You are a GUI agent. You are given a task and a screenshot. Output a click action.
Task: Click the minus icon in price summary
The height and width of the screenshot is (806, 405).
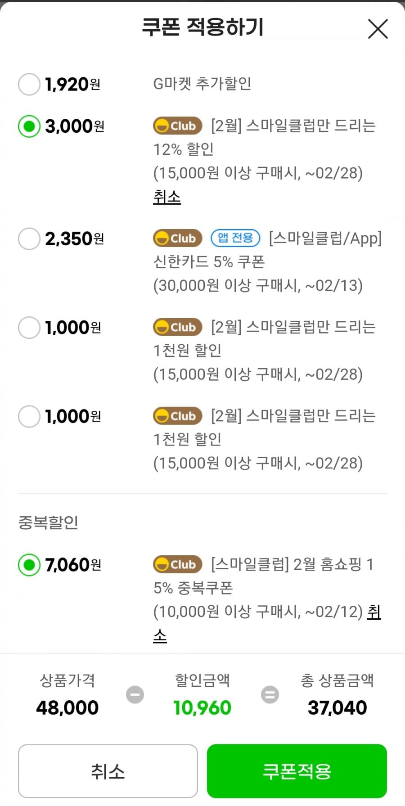tap(135, 694)
